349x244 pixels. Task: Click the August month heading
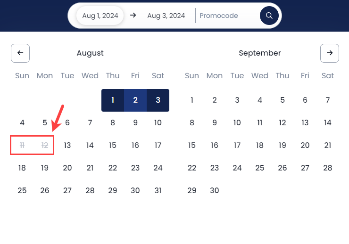click(x=90, y=53)
